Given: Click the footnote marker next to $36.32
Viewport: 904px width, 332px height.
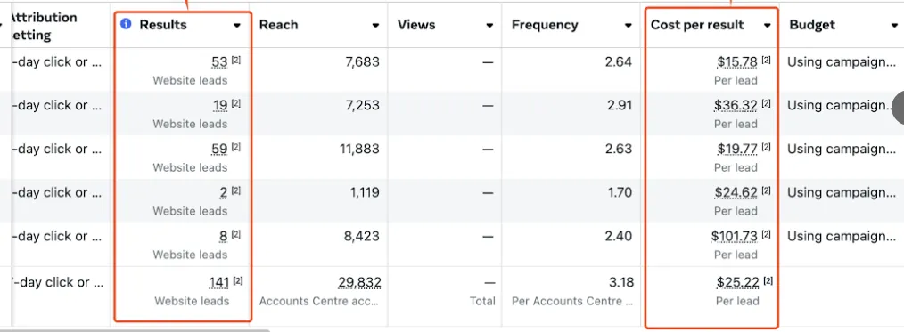Looking at the screenshot, I should (766, 103).
